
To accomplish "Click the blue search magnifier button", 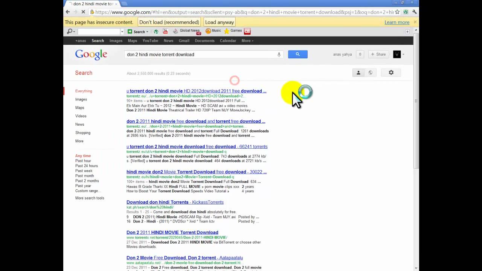I will click(x=297, y=54).
